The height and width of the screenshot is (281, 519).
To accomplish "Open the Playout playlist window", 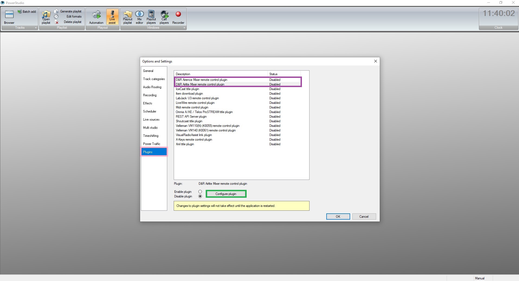I will (x=128, y=17).
